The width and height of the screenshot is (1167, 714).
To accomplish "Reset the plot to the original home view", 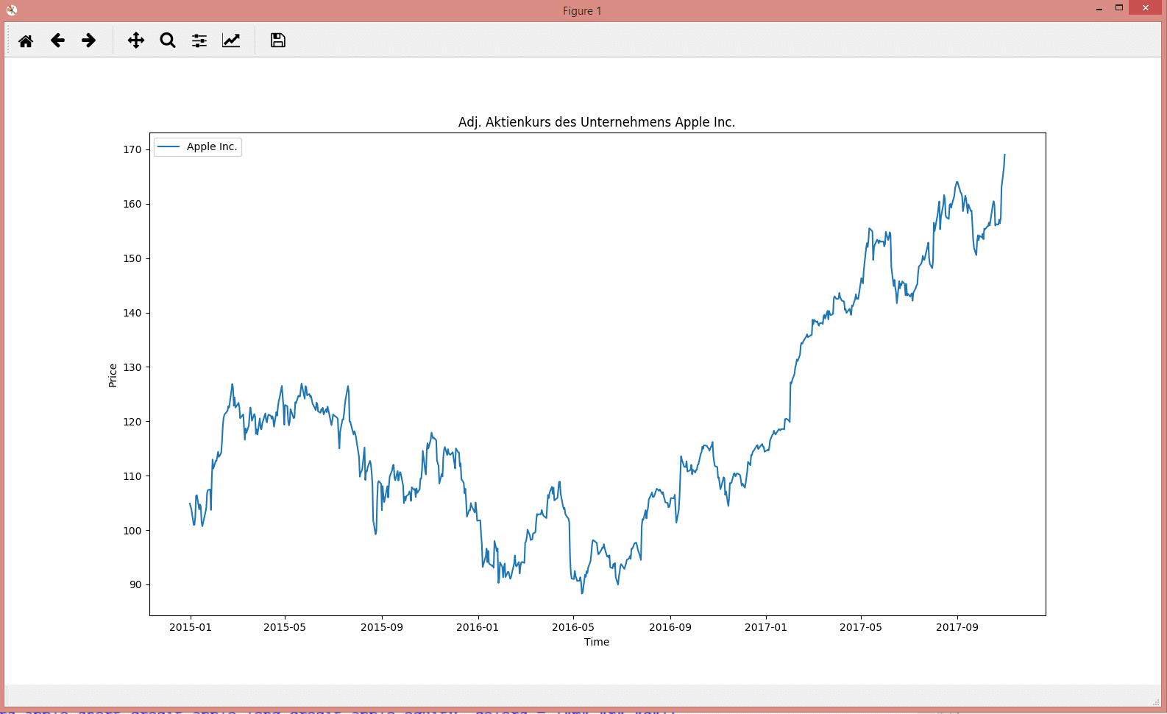I will click(26, 40).
